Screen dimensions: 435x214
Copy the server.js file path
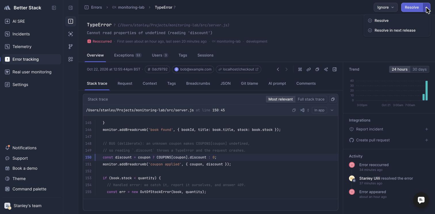(294, 110)
